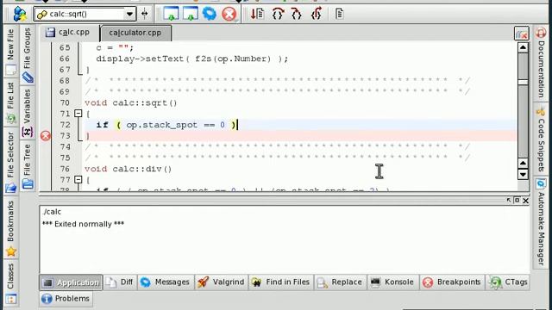Click the class browser icon beside the function combo

(x=20, y=14)
